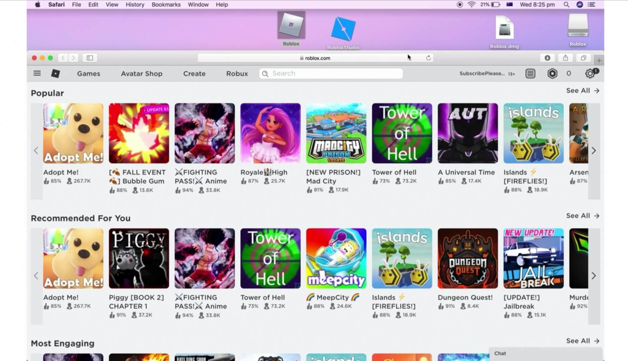Open Adopt Me thumbnail in Popular
This screenshot has height=361, width=628.
coord(73,133)
